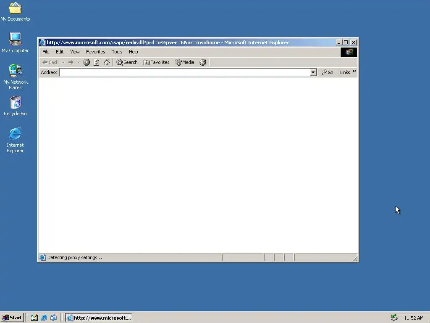Image resolution: width=430 pixels, height=323 pixels.
Task: Click the Forward arrow button
Action: coord(71,62)
